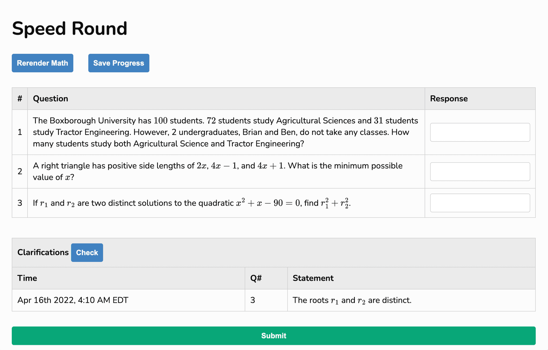Click the Clarifications section label

pos(43,252)
